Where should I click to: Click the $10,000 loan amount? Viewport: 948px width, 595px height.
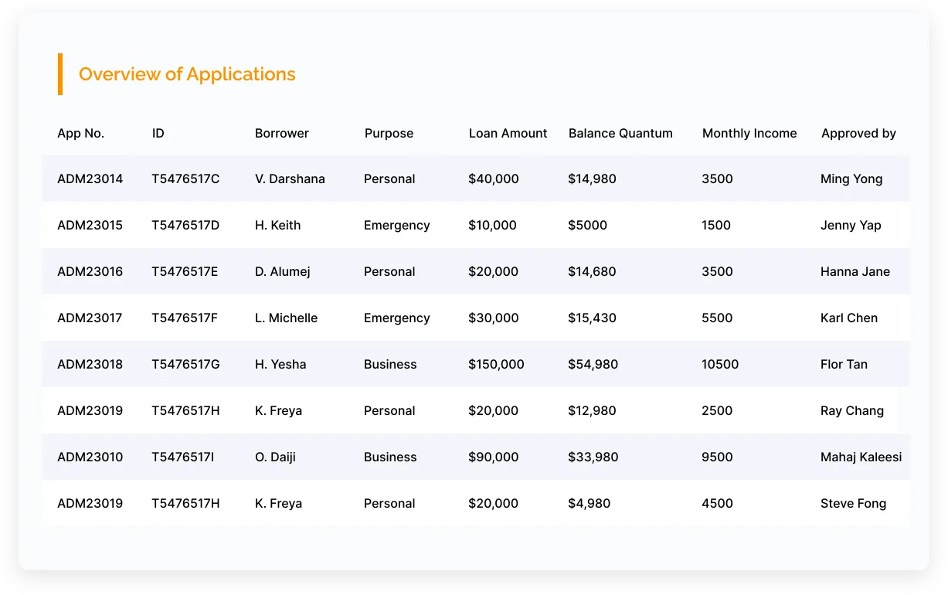[492, 225]
